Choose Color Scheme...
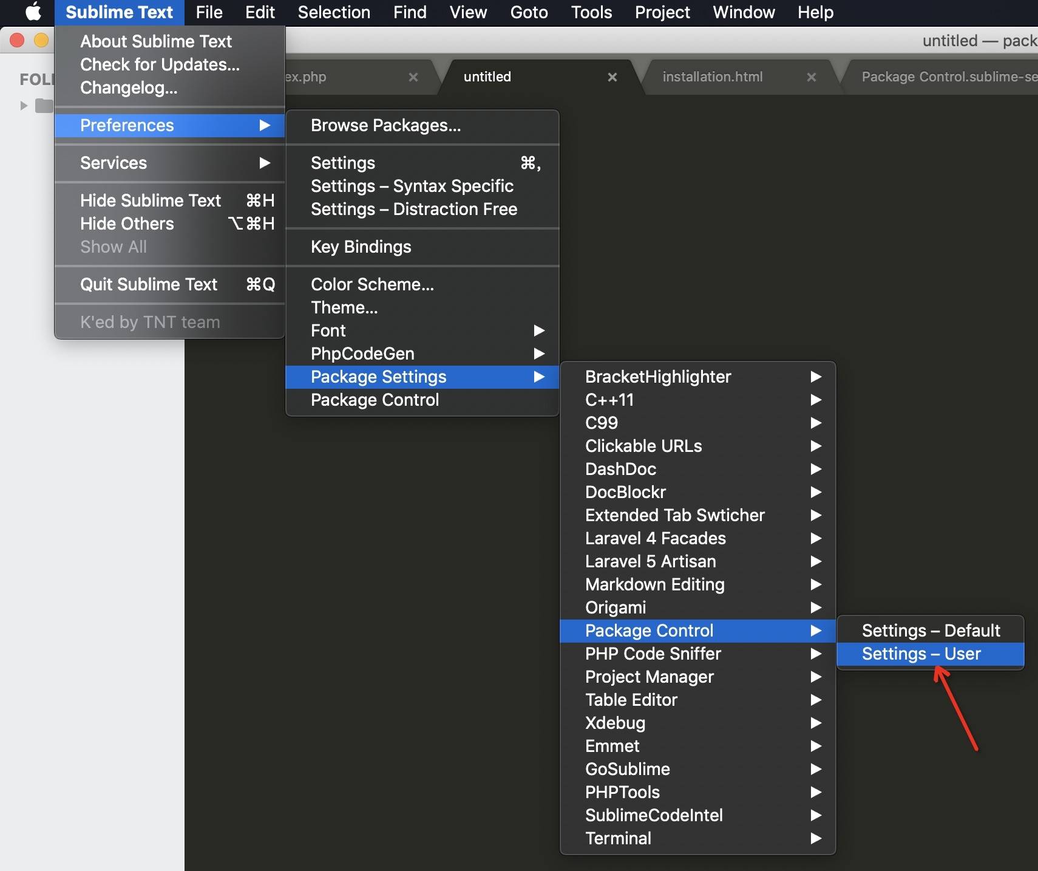The height and width of the screenshot is (871, 1038). pyautogui.click(x=422, y=284)
